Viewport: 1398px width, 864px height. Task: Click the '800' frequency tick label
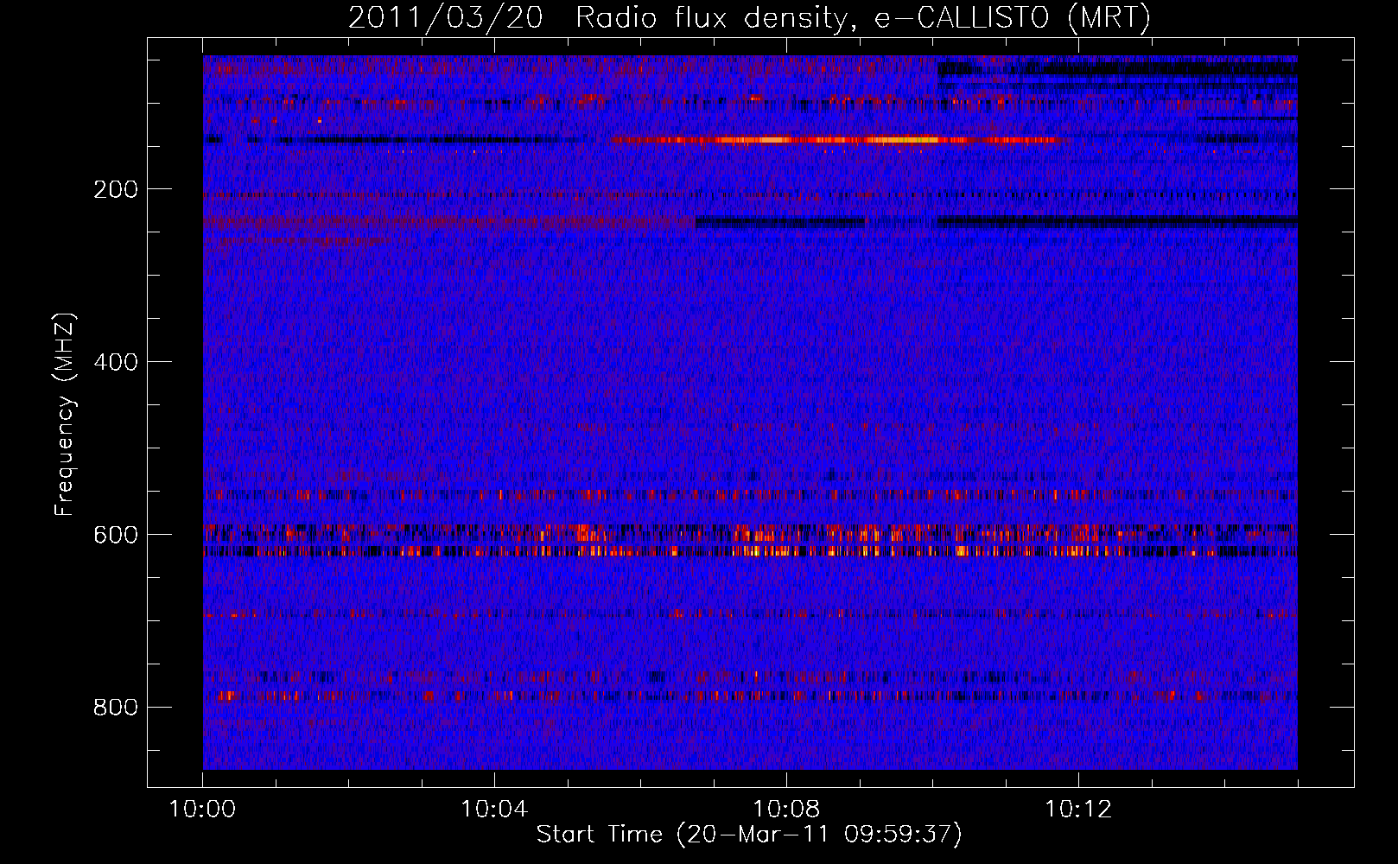tap(116, 708)
